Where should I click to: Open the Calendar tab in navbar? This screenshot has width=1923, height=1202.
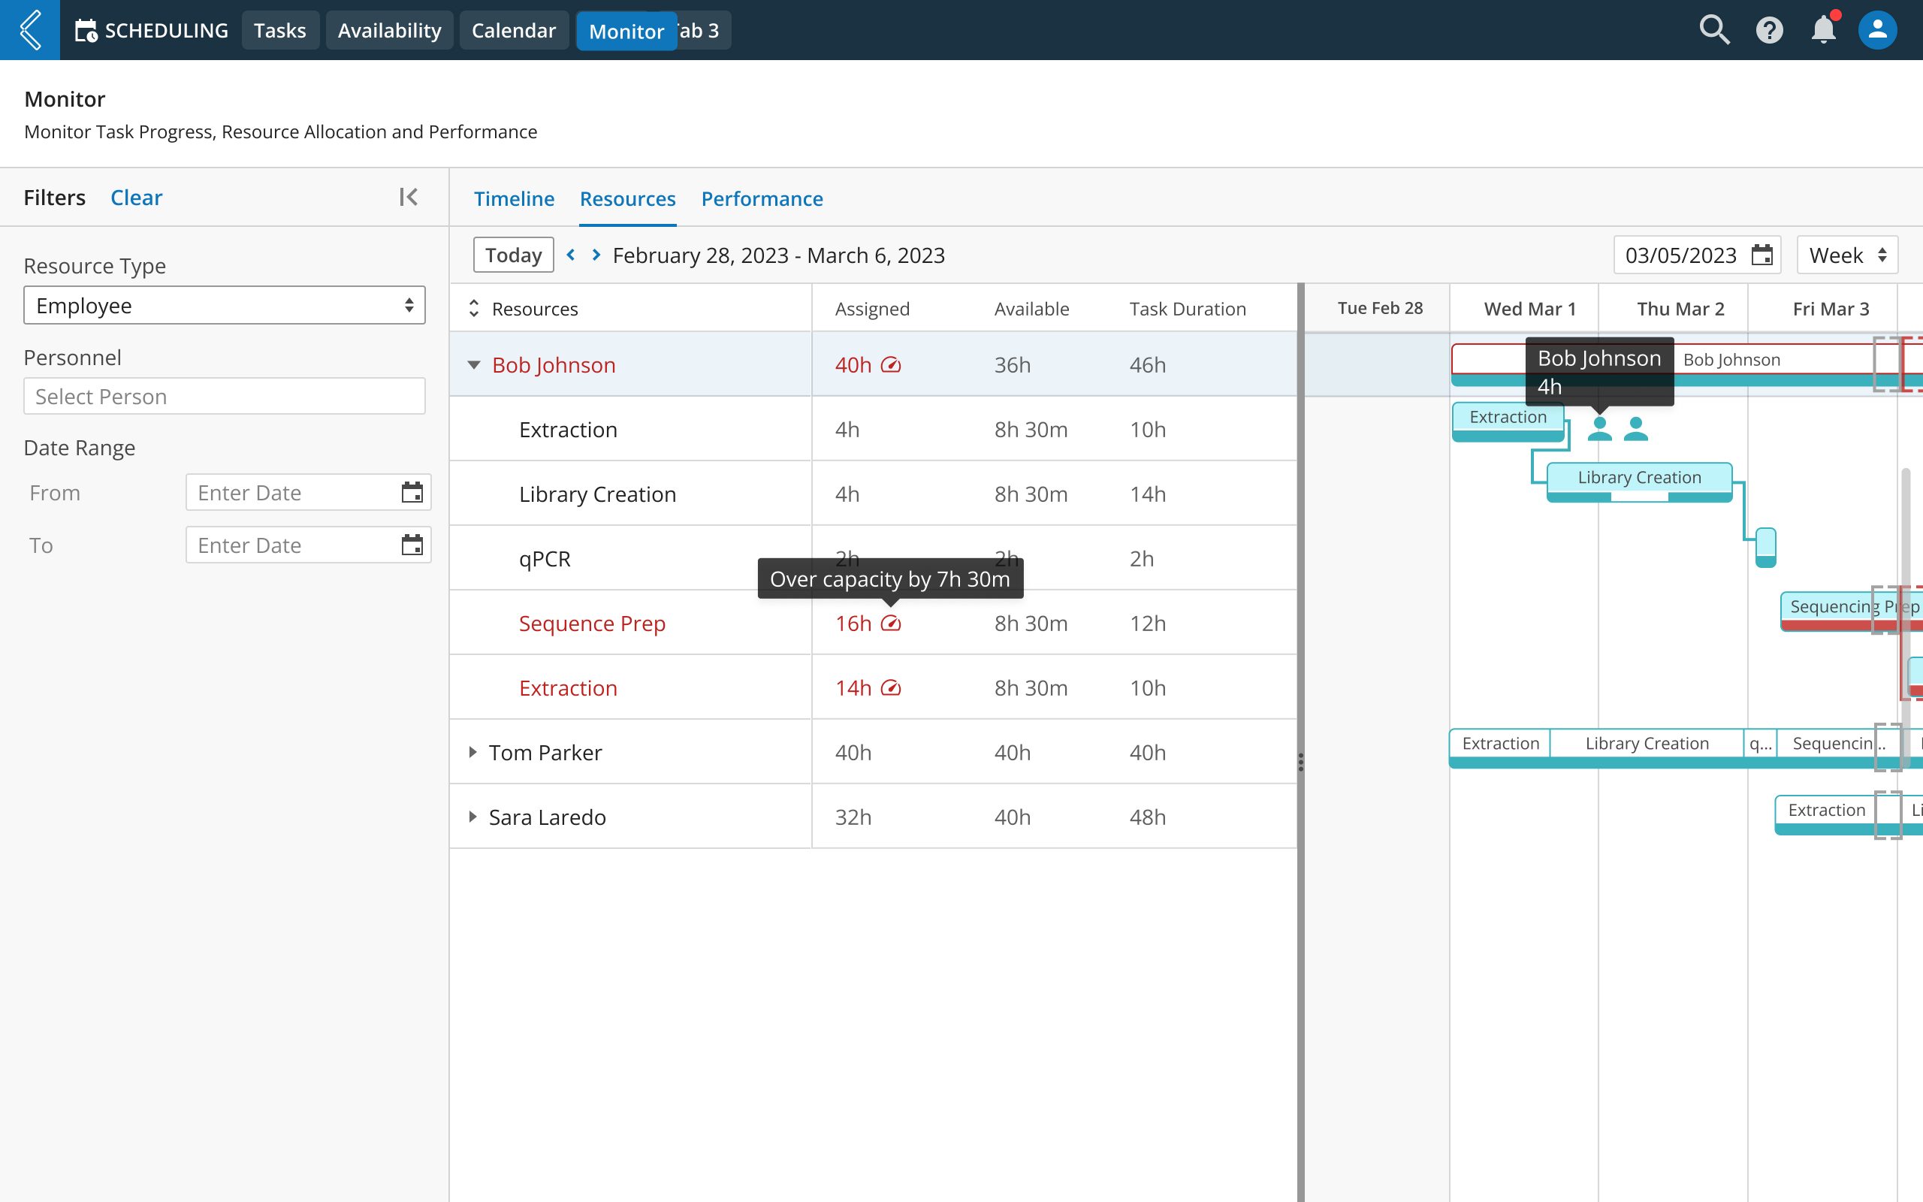click(513, 30)
